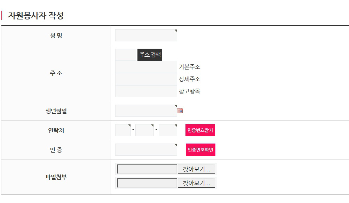349x203 pixels.
Task: Request code with 인증번호받기 button
Action: coord(200,130)
